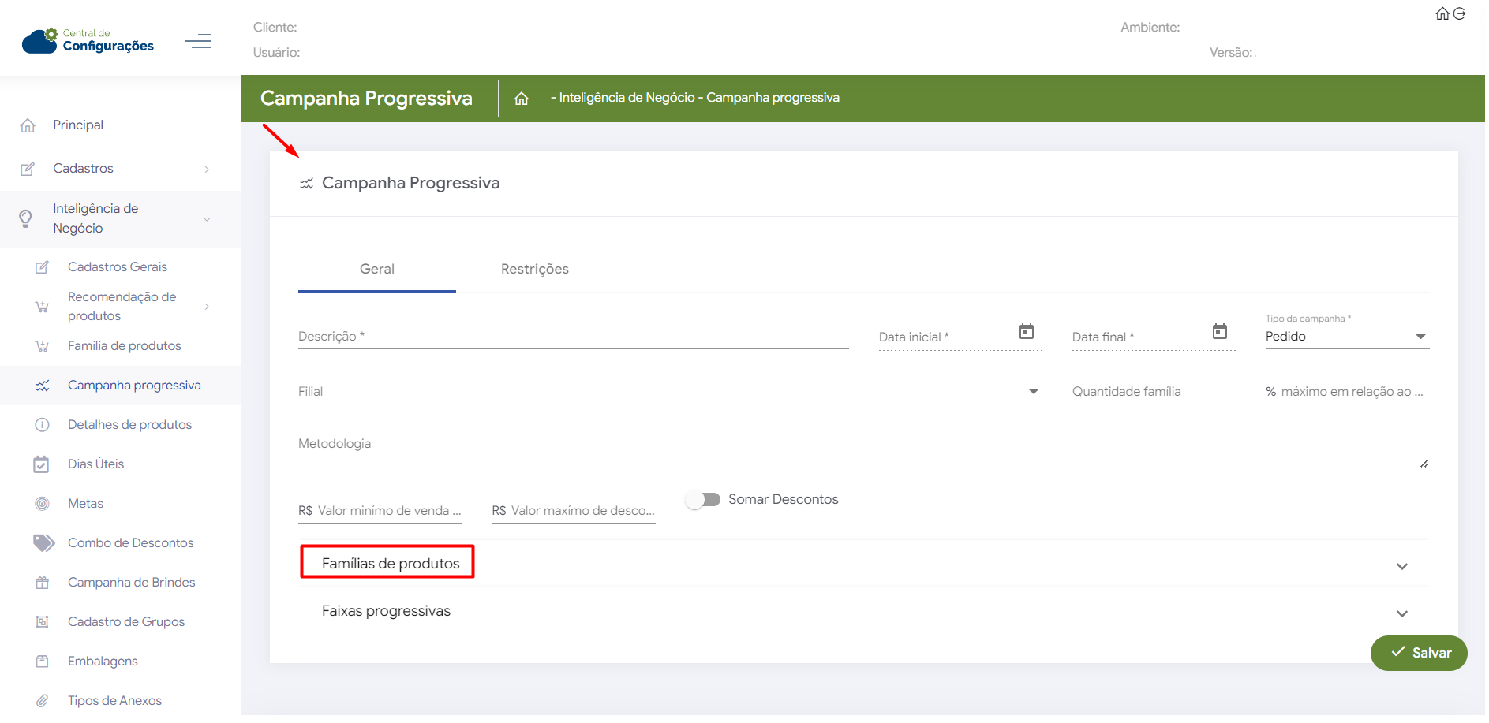Toggle the Somar Descontos switch
Screen dimensions: 1489x723
[702, 500]
